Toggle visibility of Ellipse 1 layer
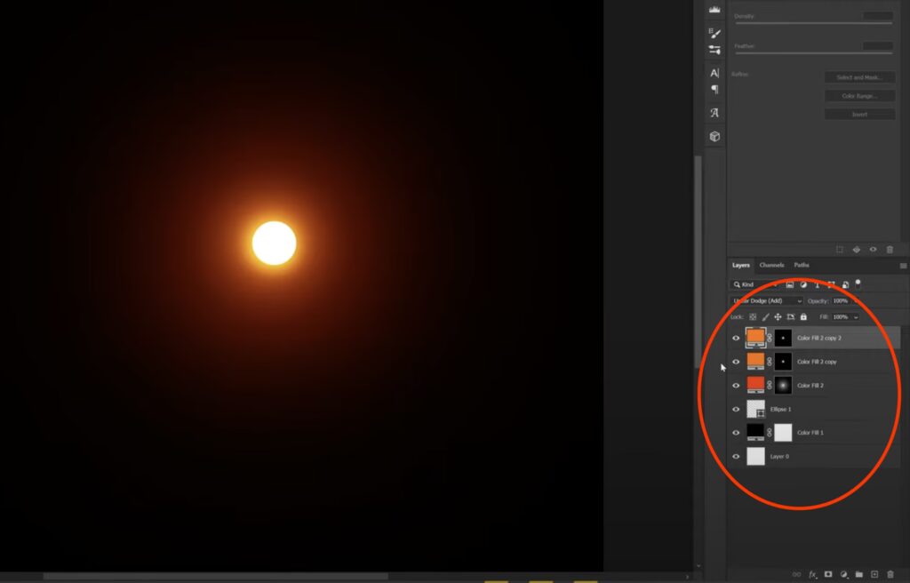Screen dimensions: 910x583 736,410
